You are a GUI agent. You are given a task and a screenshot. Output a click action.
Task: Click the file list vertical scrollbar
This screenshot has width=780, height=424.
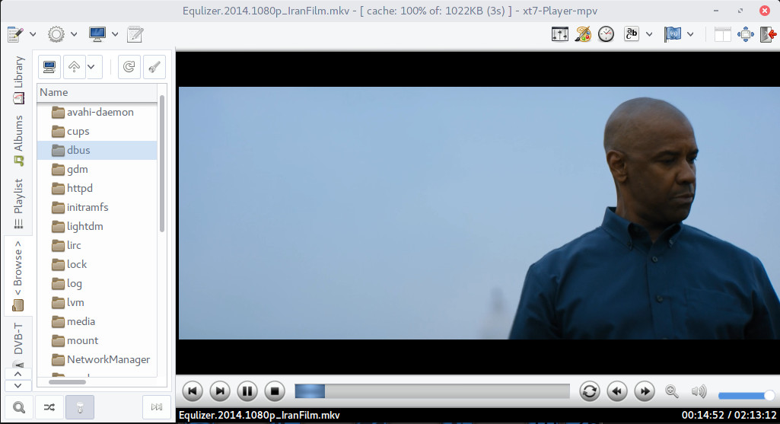161,163
